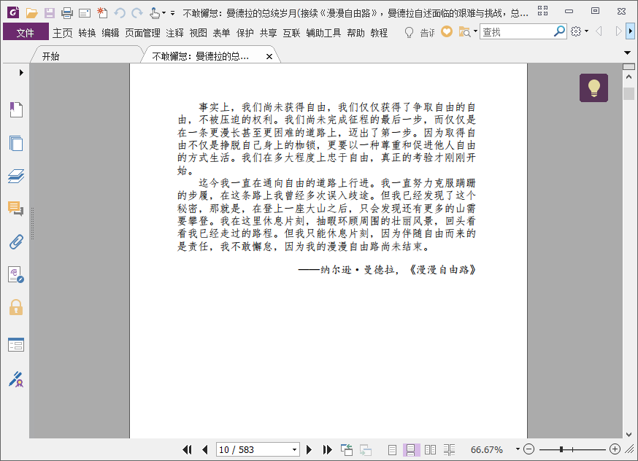Click the open file folder icon
638x461 pixels.
pos(31,13)
